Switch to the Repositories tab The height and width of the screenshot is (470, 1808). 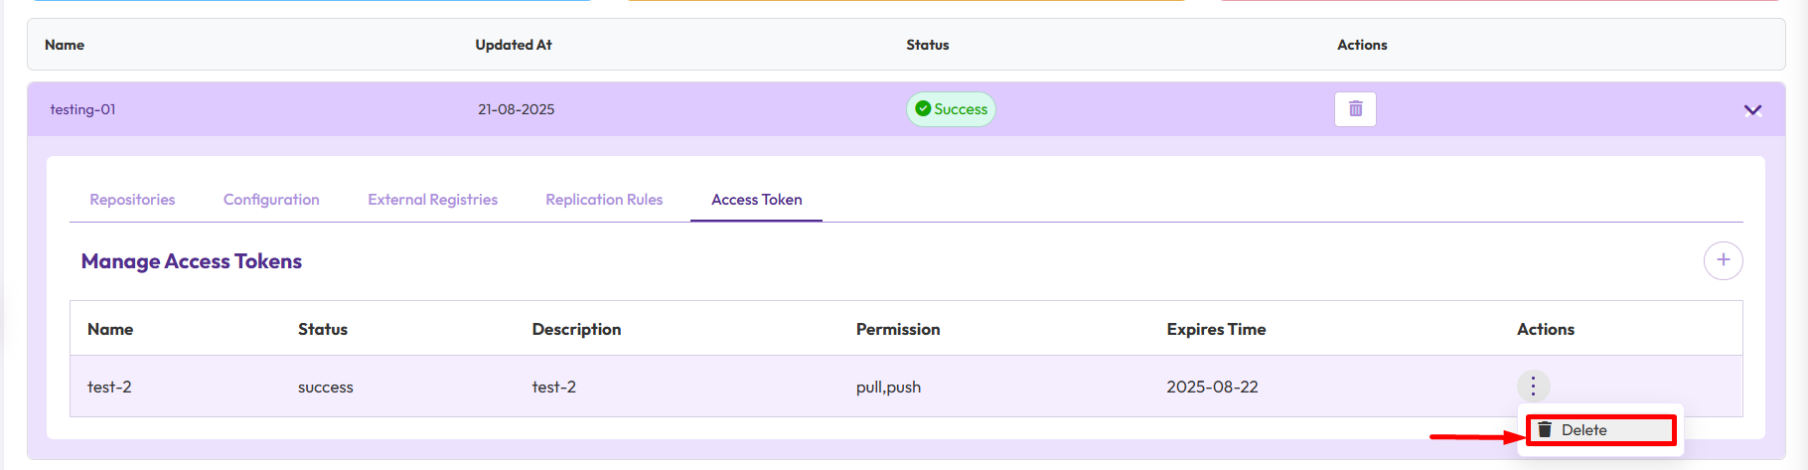tap(132, 200)
